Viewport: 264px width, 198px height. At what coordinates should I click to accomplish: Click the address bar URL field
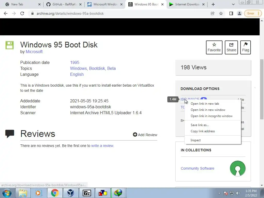pos(118,13)
